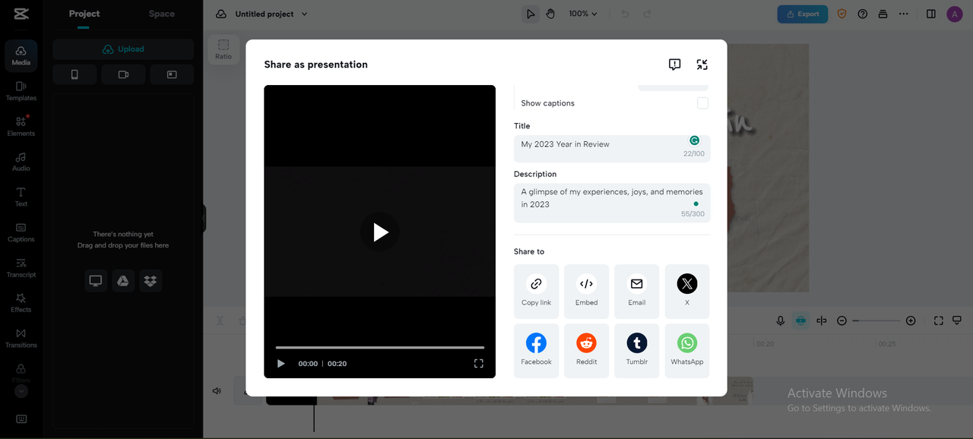Edit the Description text field

612,203
